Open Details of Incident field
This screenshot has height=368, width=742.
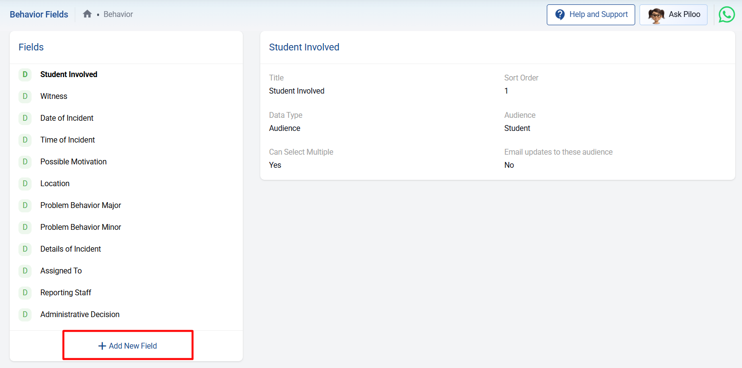click(70, 249)
